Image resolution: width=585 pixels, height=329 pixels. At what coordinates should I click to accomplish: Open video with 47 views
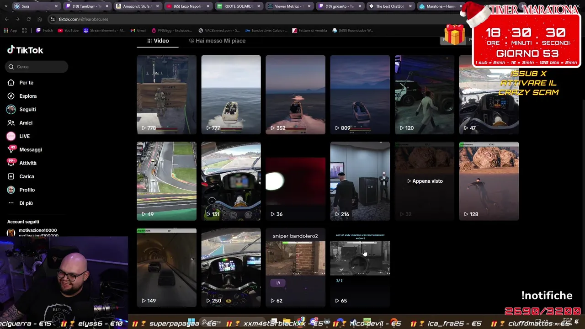[x=489, y=95]
